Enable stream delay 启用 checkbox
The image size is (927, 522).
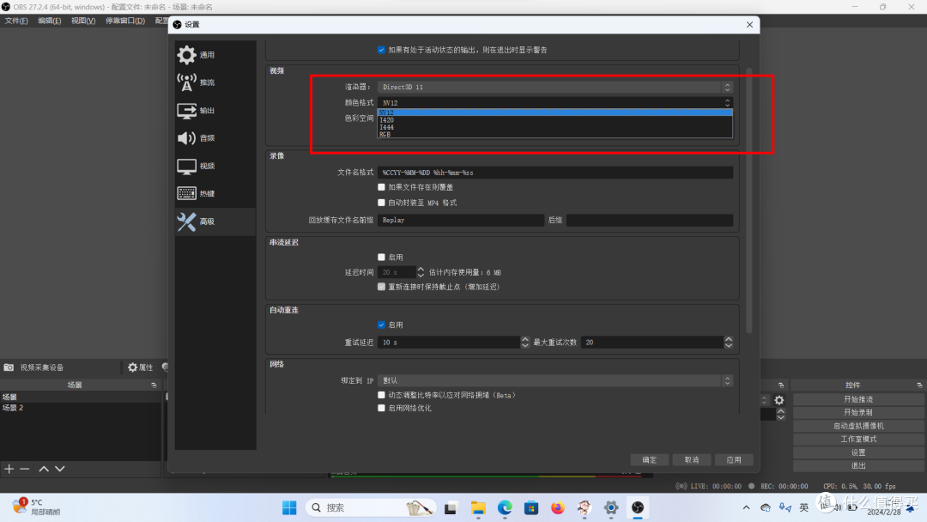(x=381, y=258)
